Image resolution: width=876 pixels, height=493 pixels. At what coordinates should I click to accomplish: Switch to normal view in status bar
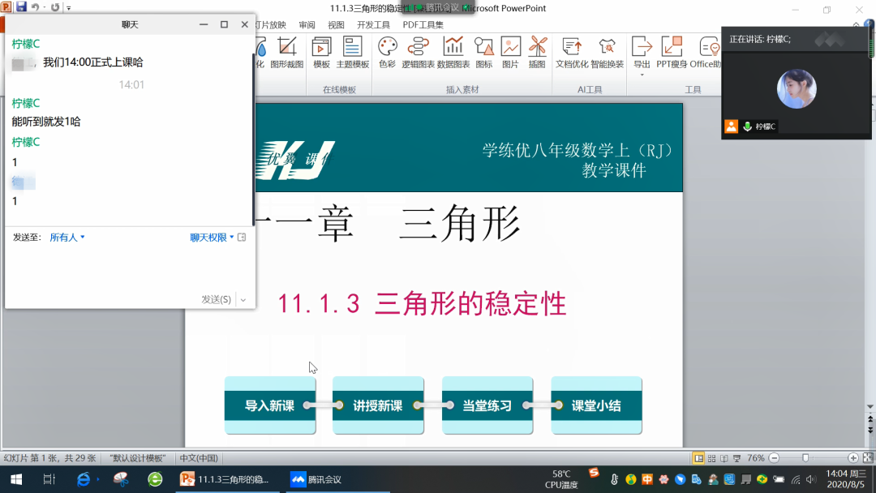point(698,458)
